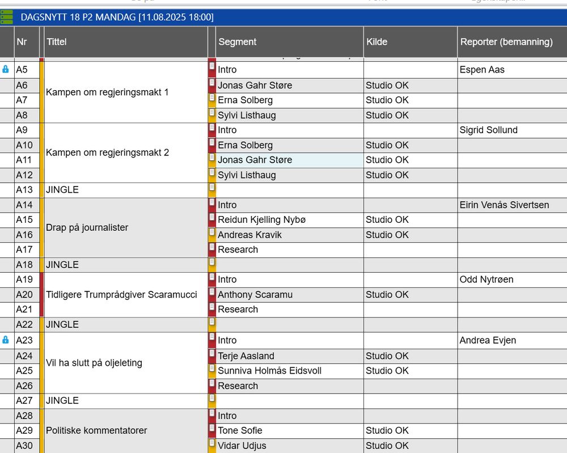This screenshot has height=453, width=567.
Task: Click the green rundown icon beside DAGSNYTT title
Action: coord(6,17)
